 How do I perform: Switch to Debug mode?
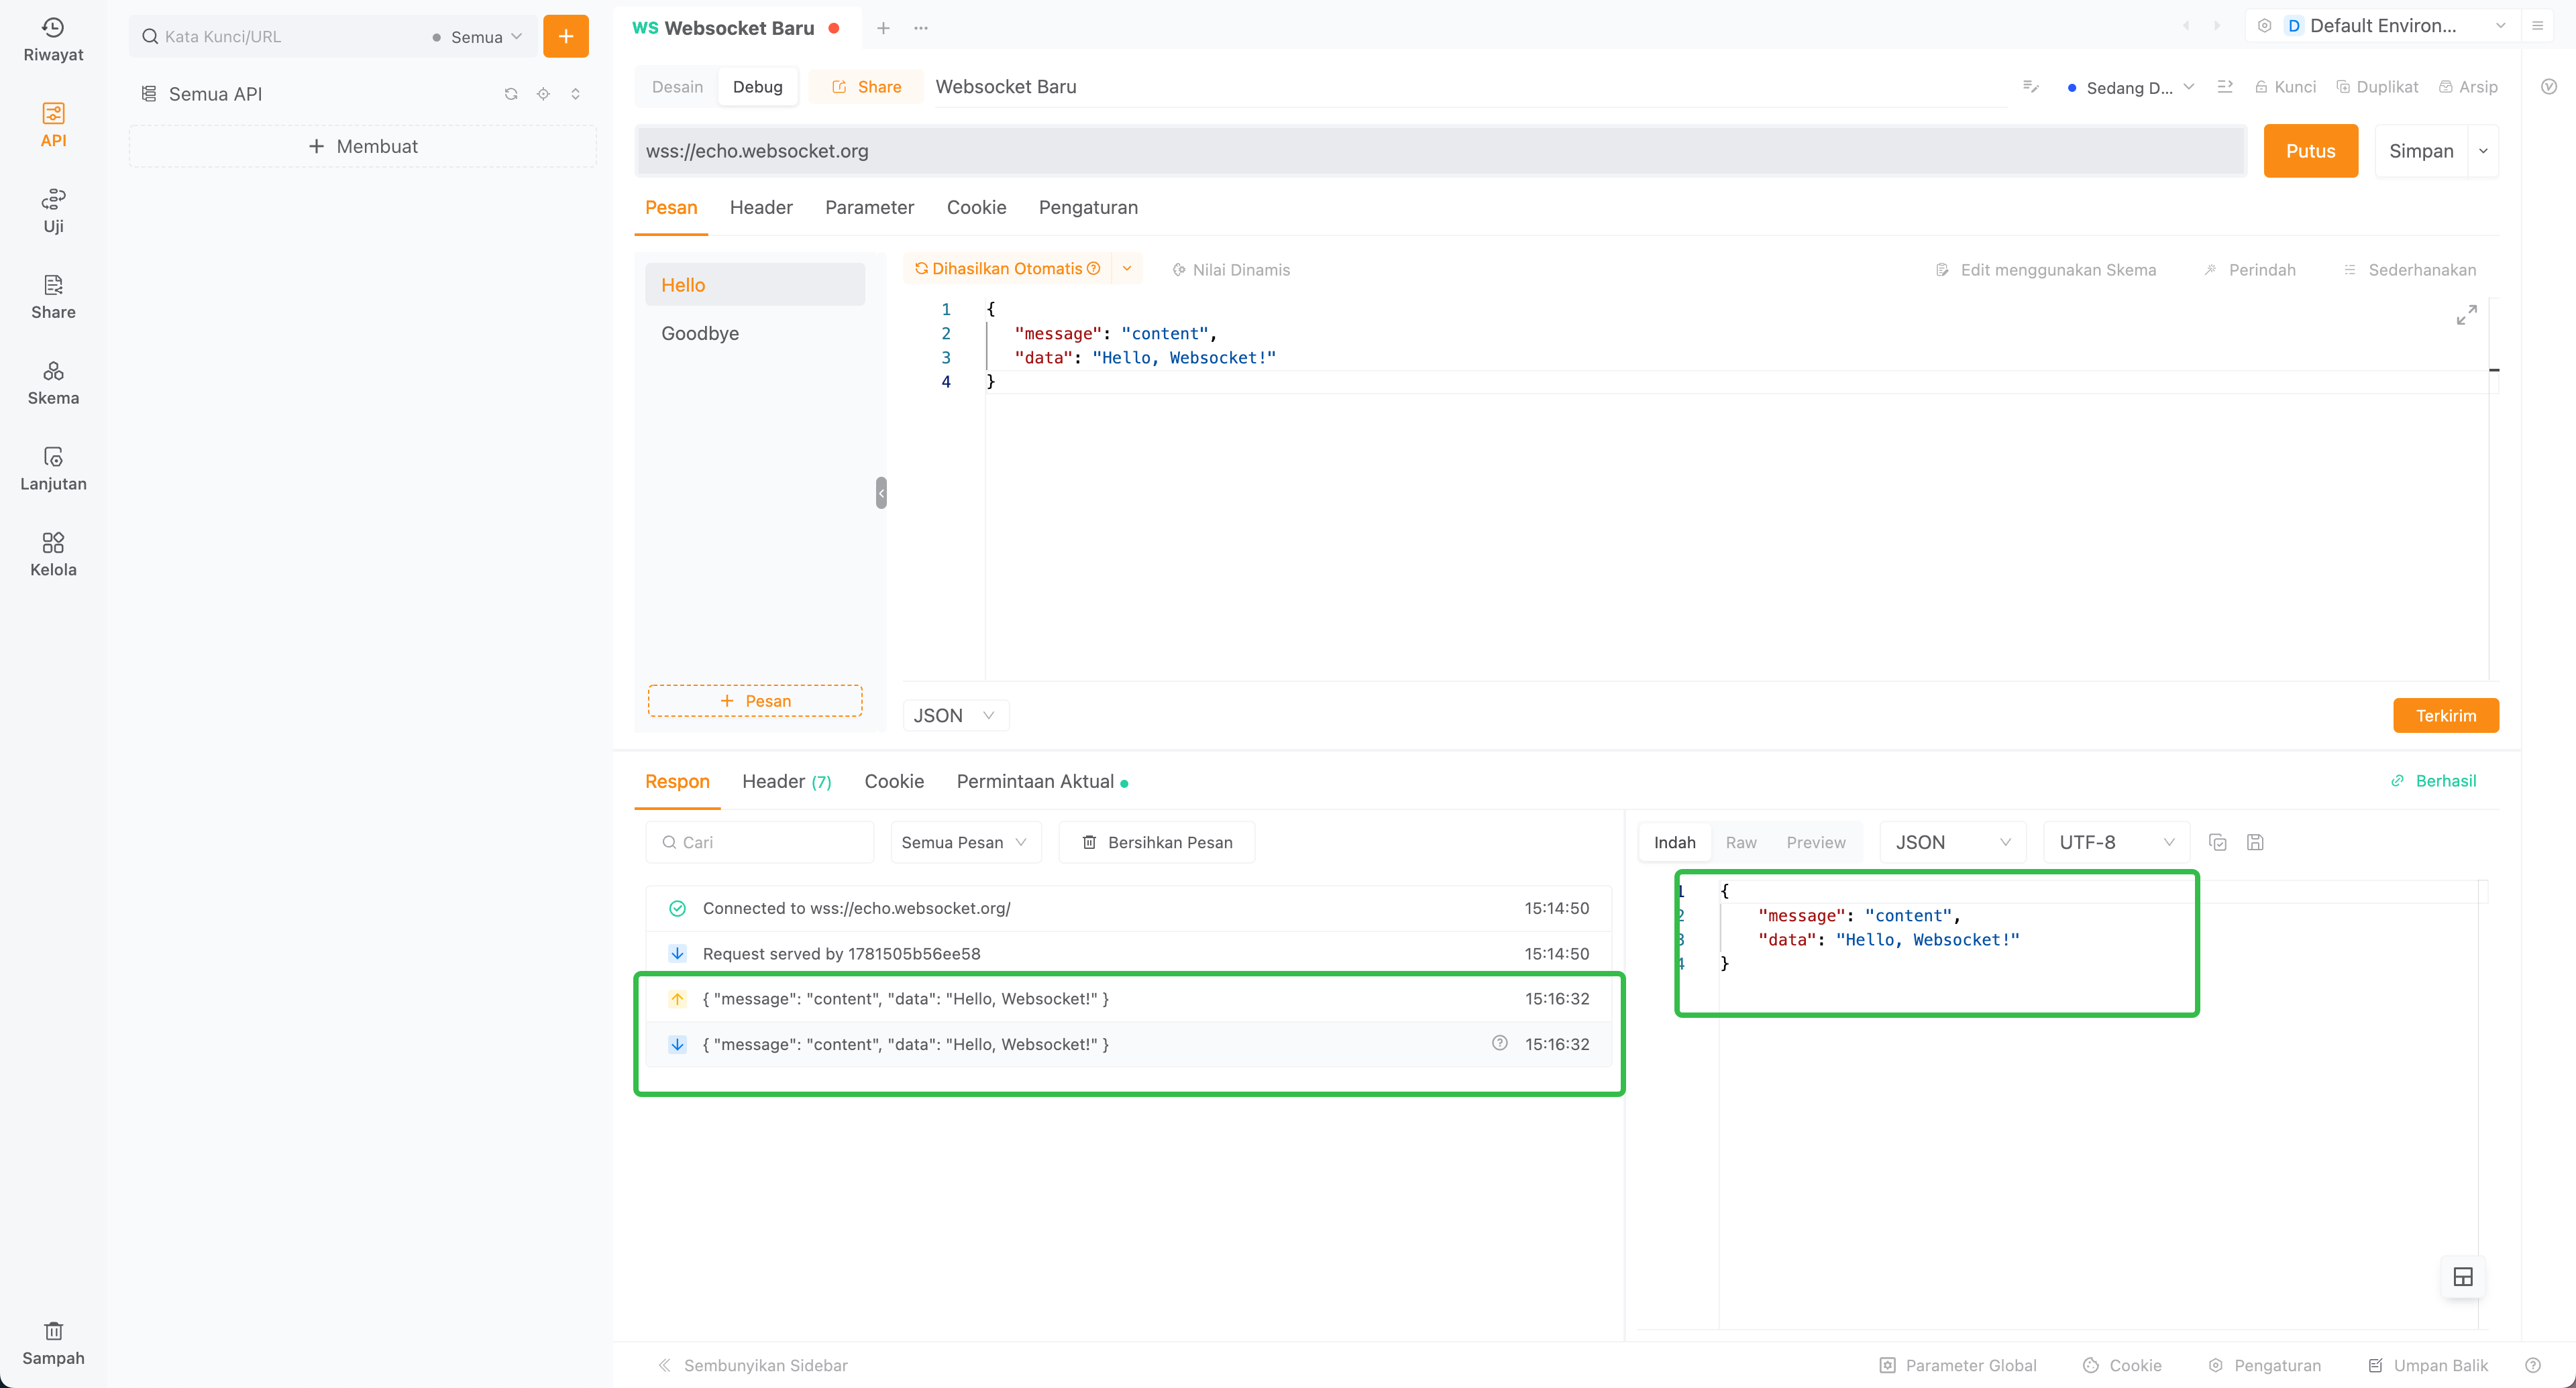[757, 87]
